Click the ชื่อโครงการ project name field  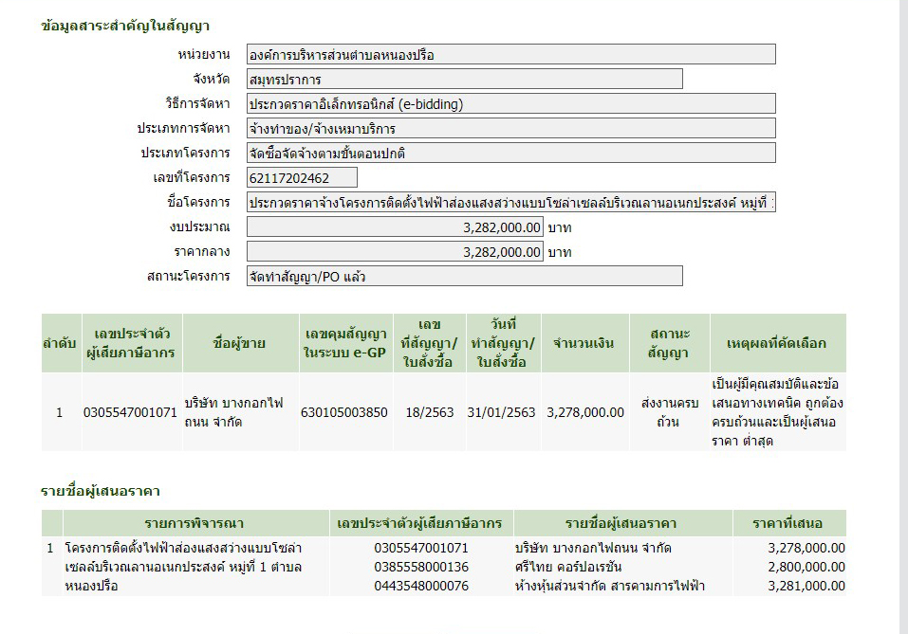[x=510, y=203]
